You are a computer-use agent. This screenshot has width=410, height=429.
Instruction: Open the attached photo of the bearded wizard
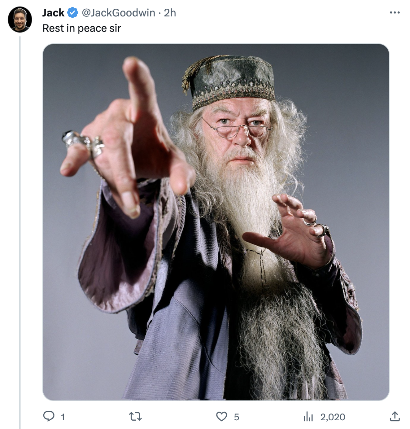(x=216, y=222)
